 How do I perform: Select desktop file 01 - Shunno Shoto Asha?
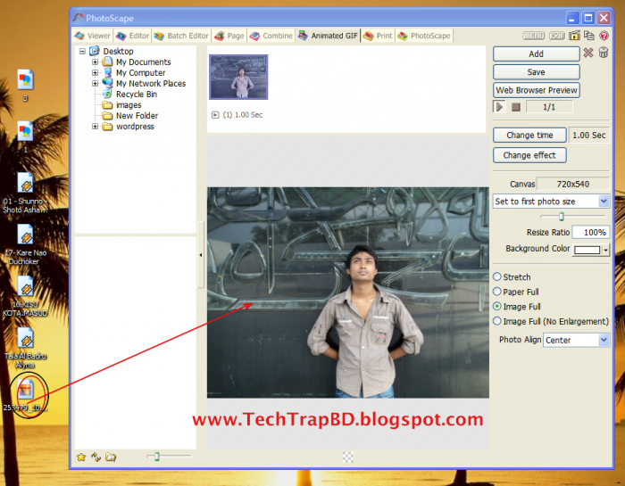(26, 194)
